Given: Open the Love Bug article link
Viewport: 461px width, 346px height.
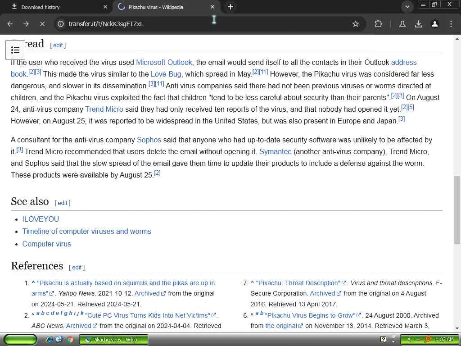Looking at the screenshot, I should coord(166,74).
